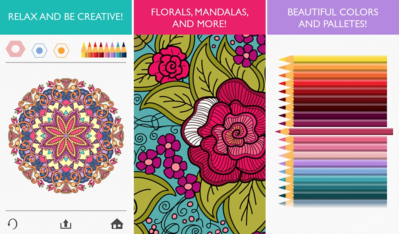
Task: Select the orange hexagon color
Action: (x=61, y=51)
